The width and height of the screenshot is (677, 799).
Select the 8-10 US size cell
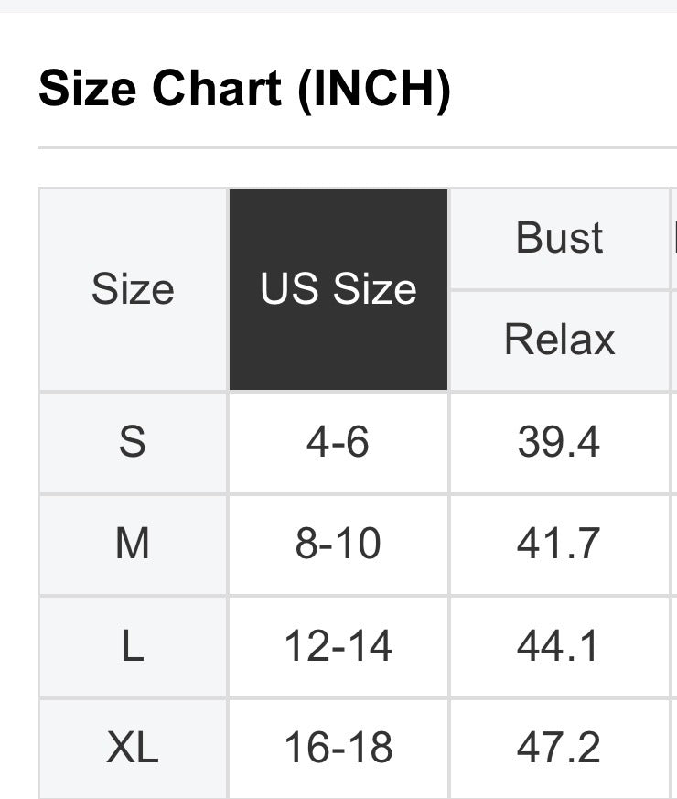point(338,544)
